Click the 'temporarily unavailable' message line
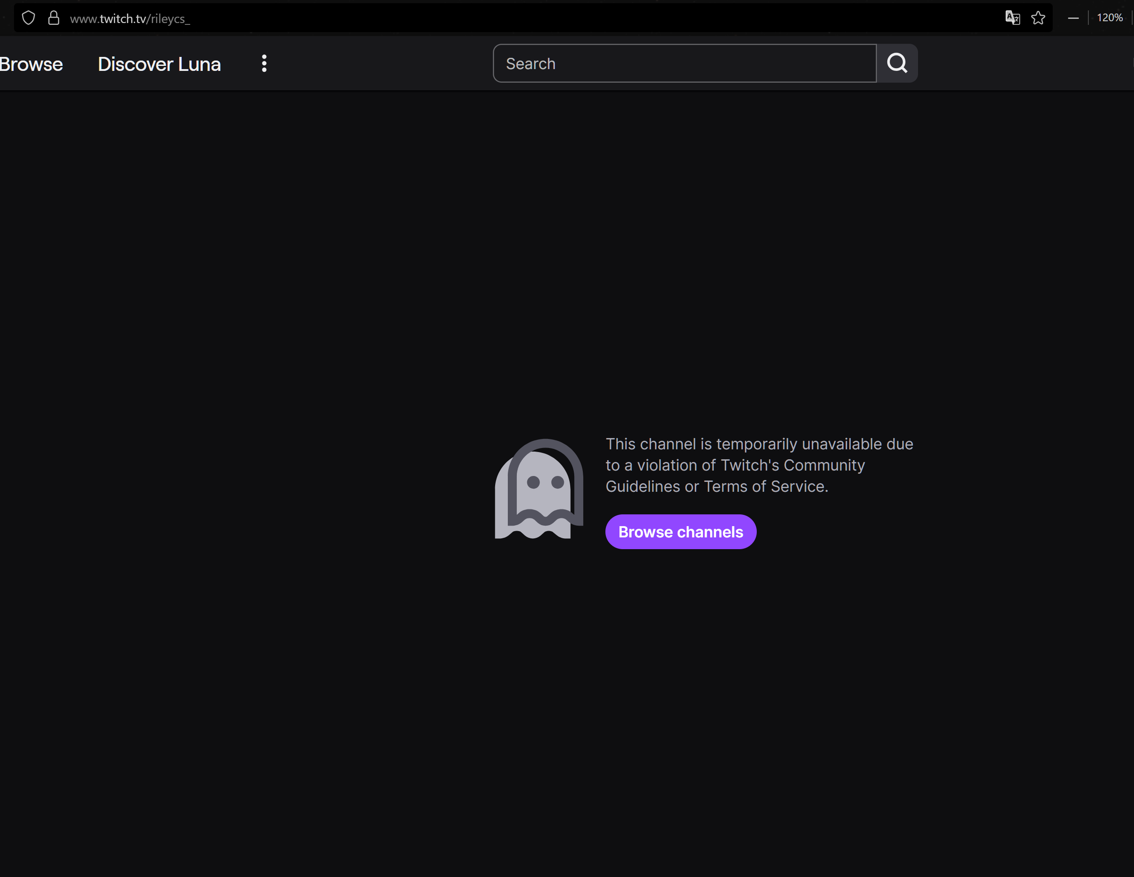 click(759, 444)
